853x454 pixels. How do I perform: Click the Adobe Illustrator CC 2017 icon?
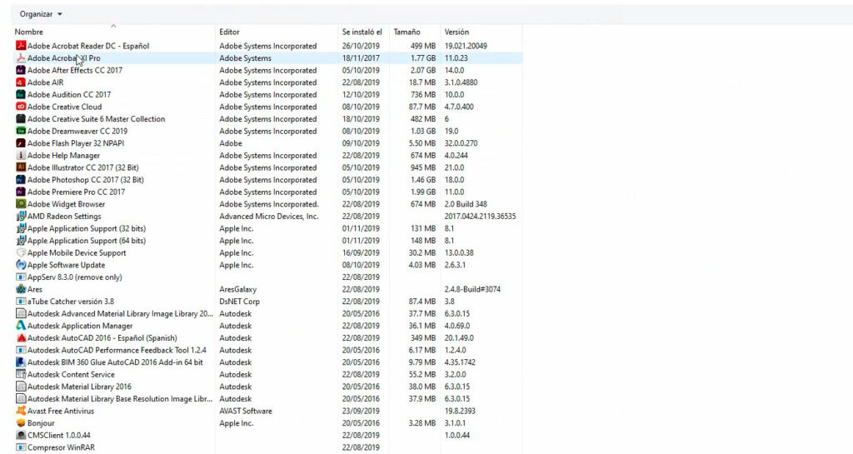tap(21, 167)
